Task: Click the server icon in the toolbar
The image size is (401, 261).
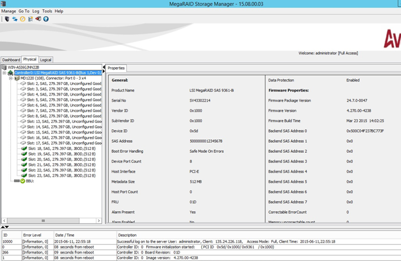Action: coord(6,19)
